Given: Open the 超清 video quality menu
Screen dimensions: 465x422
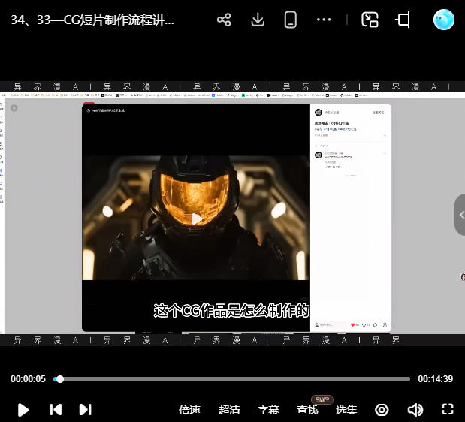Looking at the screenshot, I should 229,410.
